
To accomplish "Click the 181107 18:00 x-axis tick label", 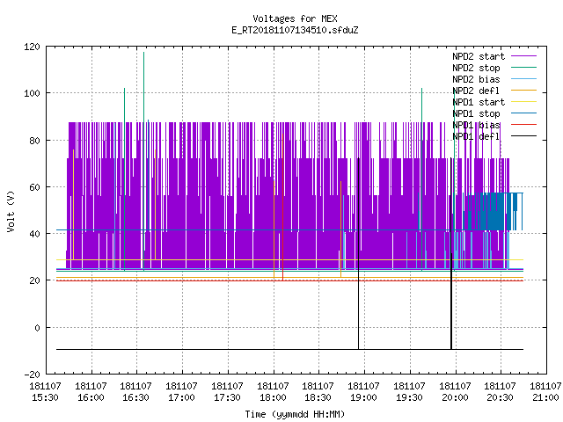I will [273, 392].
